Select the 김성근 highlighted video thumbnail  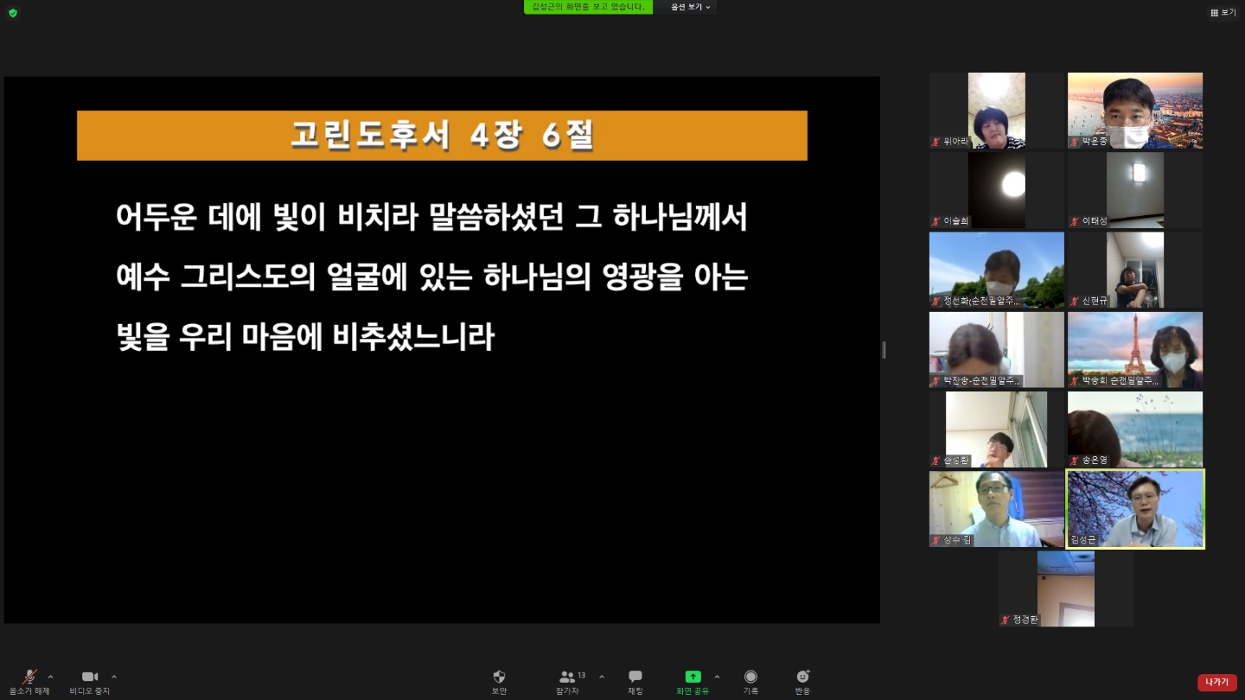pyautogui.click(x=1135, y=509)
